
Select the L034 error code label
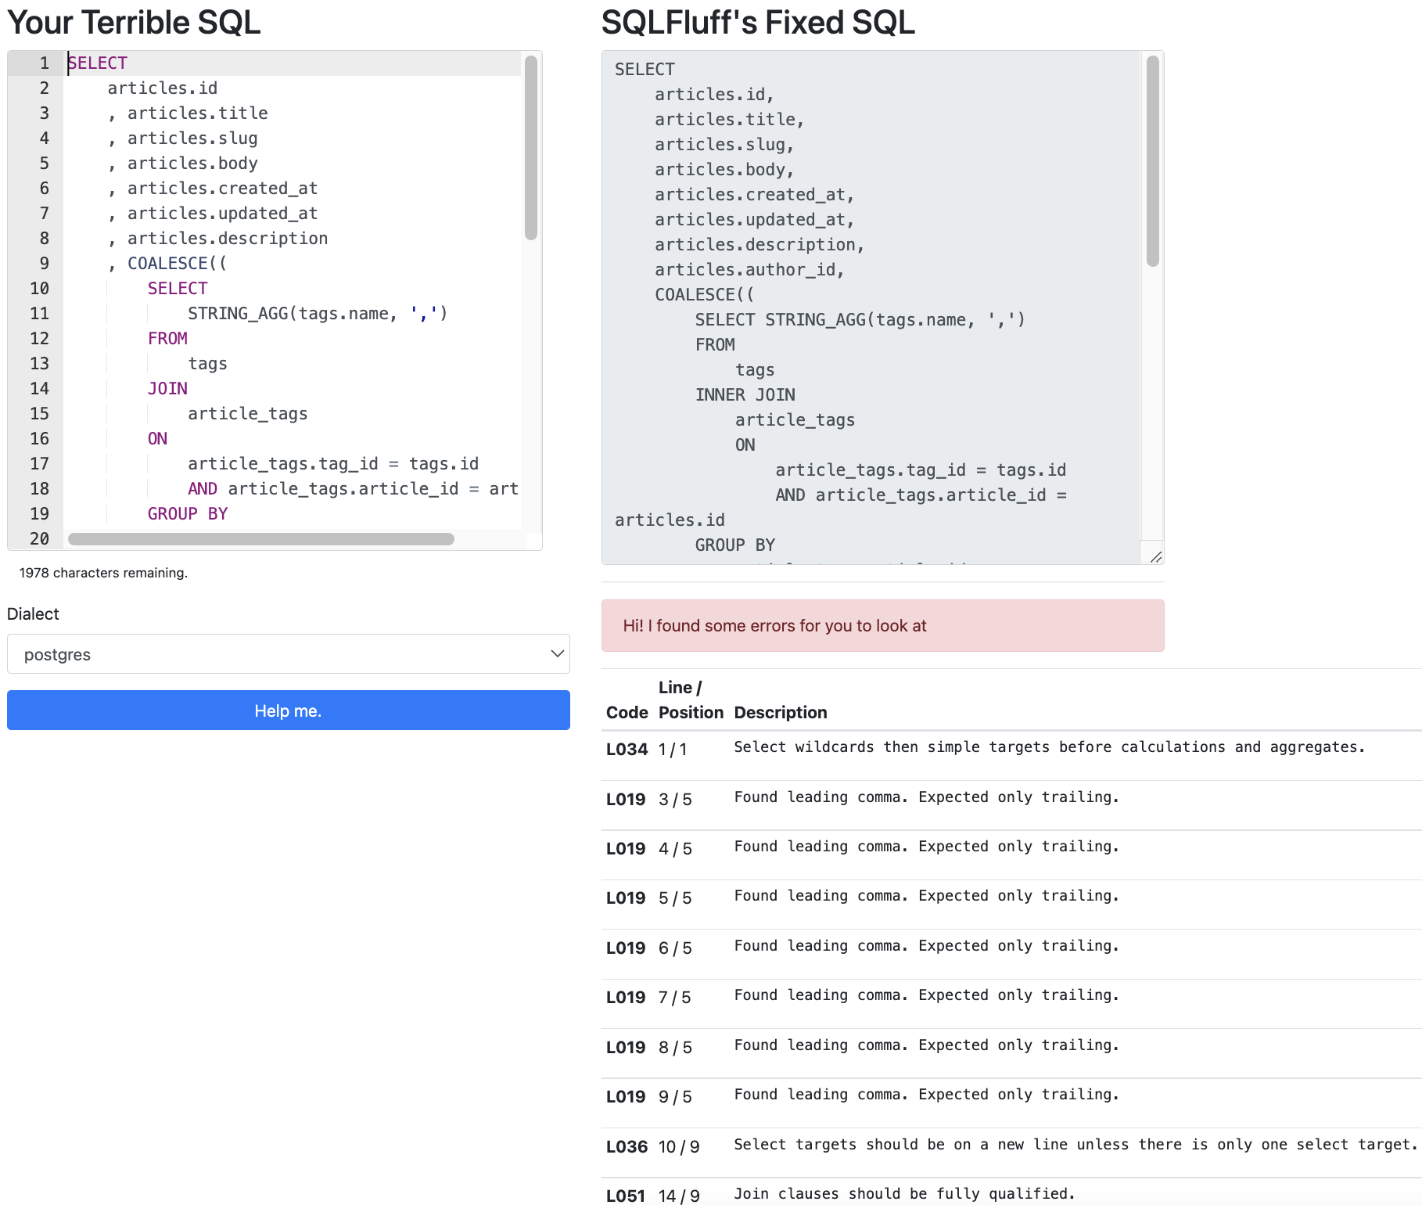[x=627, y=749]
